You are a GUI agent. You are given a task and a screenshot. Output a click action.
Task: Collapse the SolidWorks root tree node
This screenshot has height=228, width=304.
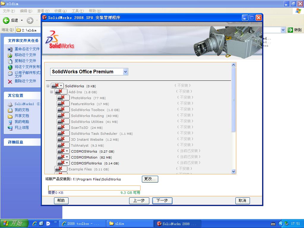(x=48, y=86)
